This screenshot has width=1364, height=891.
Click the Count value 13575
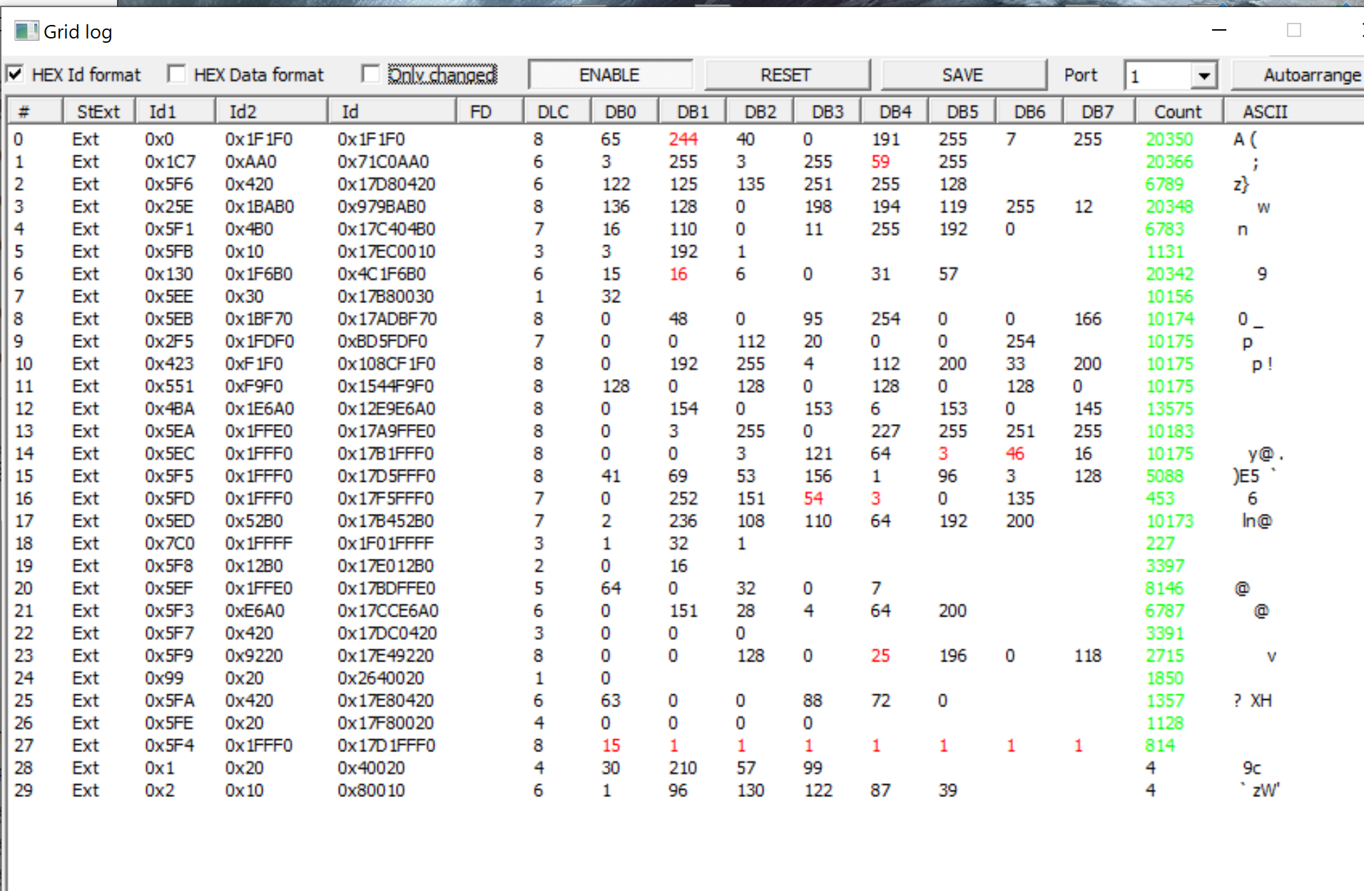[x=1169, y=409]
